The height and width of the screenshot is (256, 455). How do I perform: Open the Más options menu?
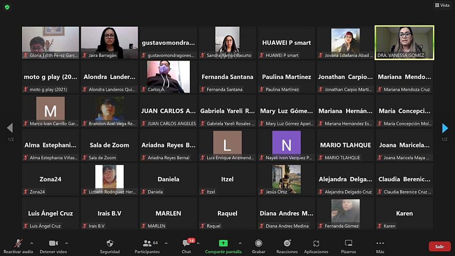click(x=380, y=243)
